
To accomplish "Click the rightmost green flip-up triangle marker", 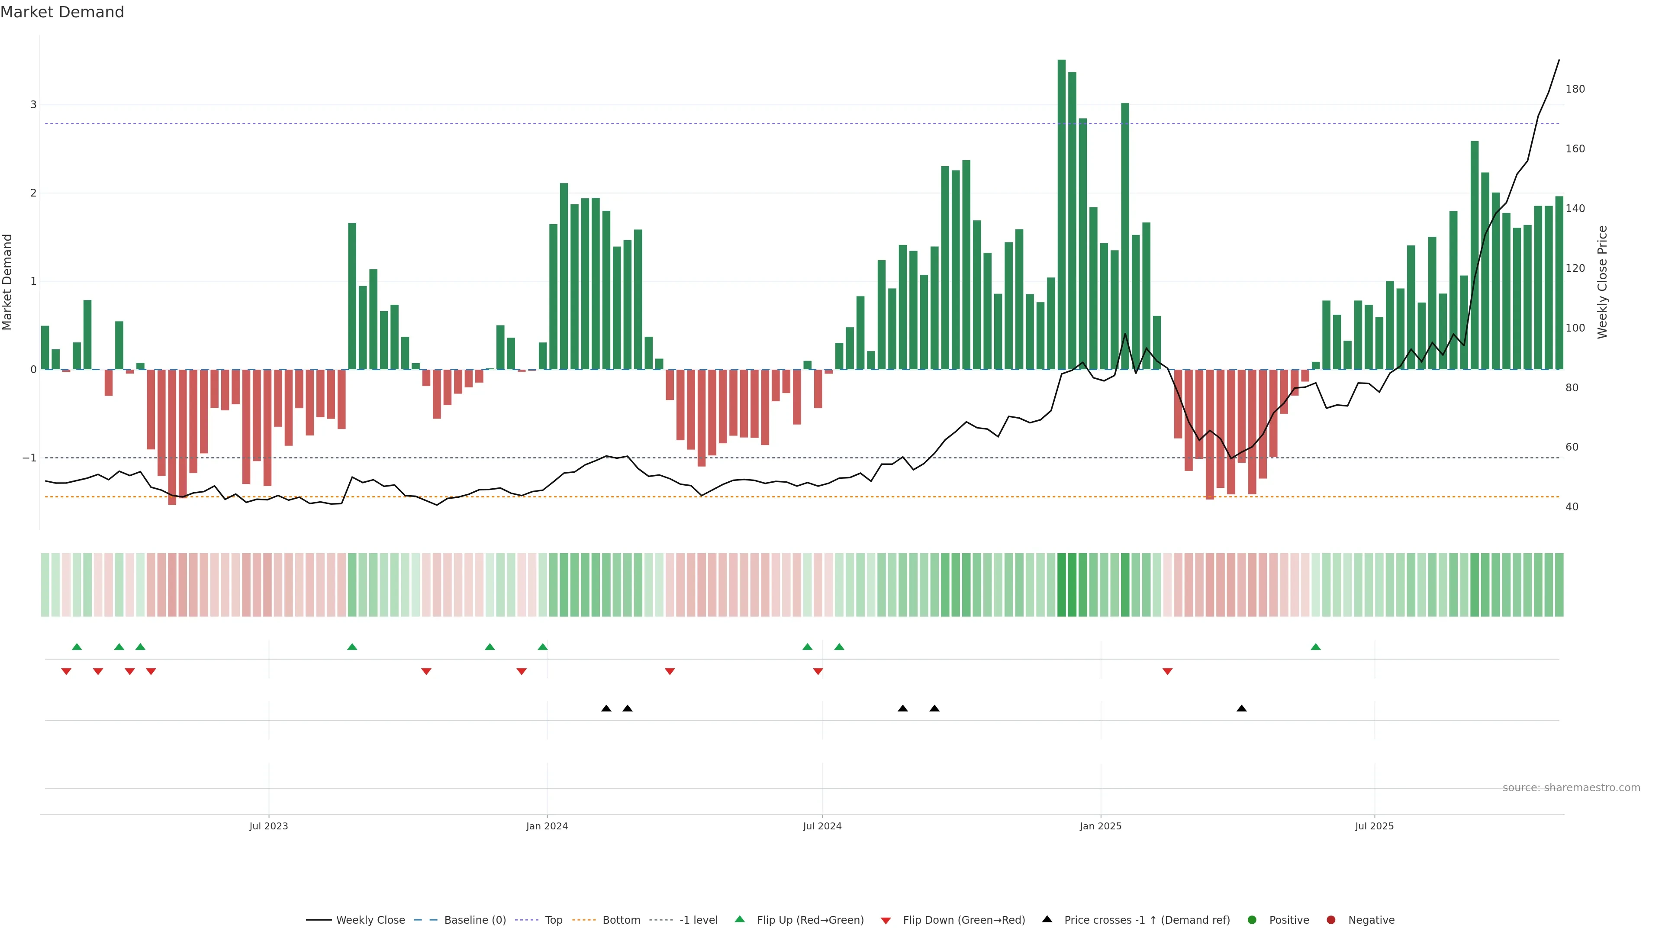I will tap(1316, 647).
